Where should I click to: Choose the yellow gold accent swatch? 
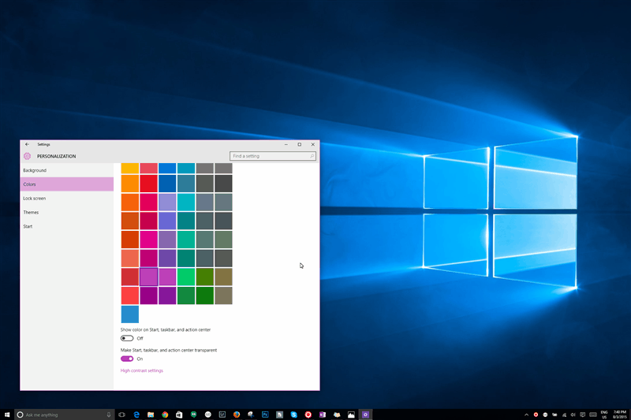click(130, 168)
